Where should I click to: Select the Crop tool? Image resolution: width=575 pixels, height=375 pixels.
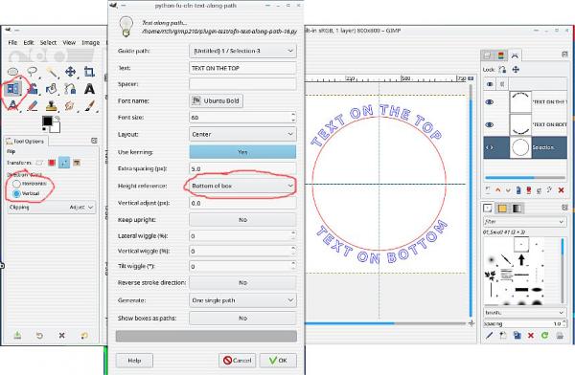point(89,72)
